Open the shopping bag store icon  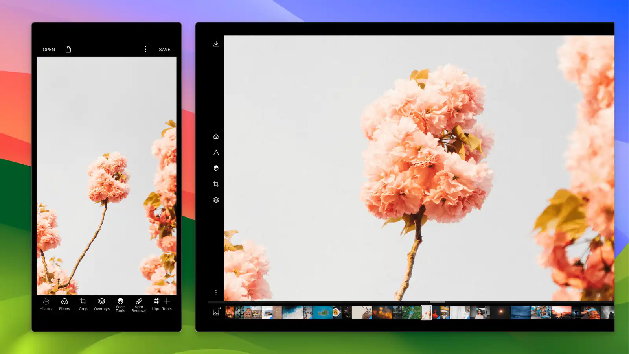pyautogui.click(x=68, y=49)
